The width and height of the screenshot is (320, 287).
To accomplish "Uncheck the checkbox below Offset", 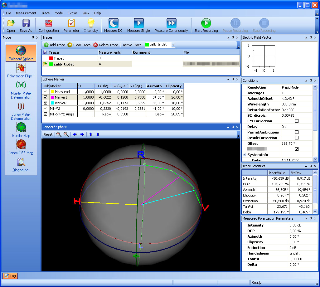I will pyautogui.click(x=297, y=149).
